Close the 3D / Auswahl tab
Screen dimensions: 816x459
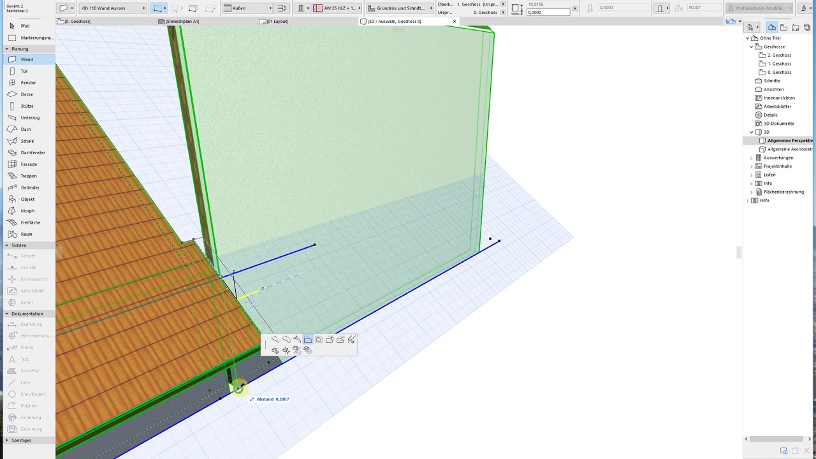coord(455,21)
